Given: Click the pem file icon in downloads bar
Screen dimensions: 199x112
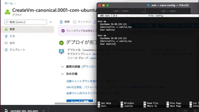Looking at the screenshot, I should click(x=6, y=111).
